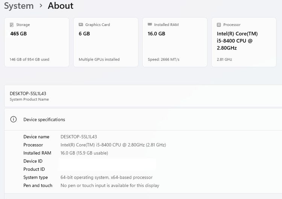The height and width of the screenshot is (199, 282).
Task: Click the System breadcrumb link
Action: pyautogui.click(x=19, y=6)
